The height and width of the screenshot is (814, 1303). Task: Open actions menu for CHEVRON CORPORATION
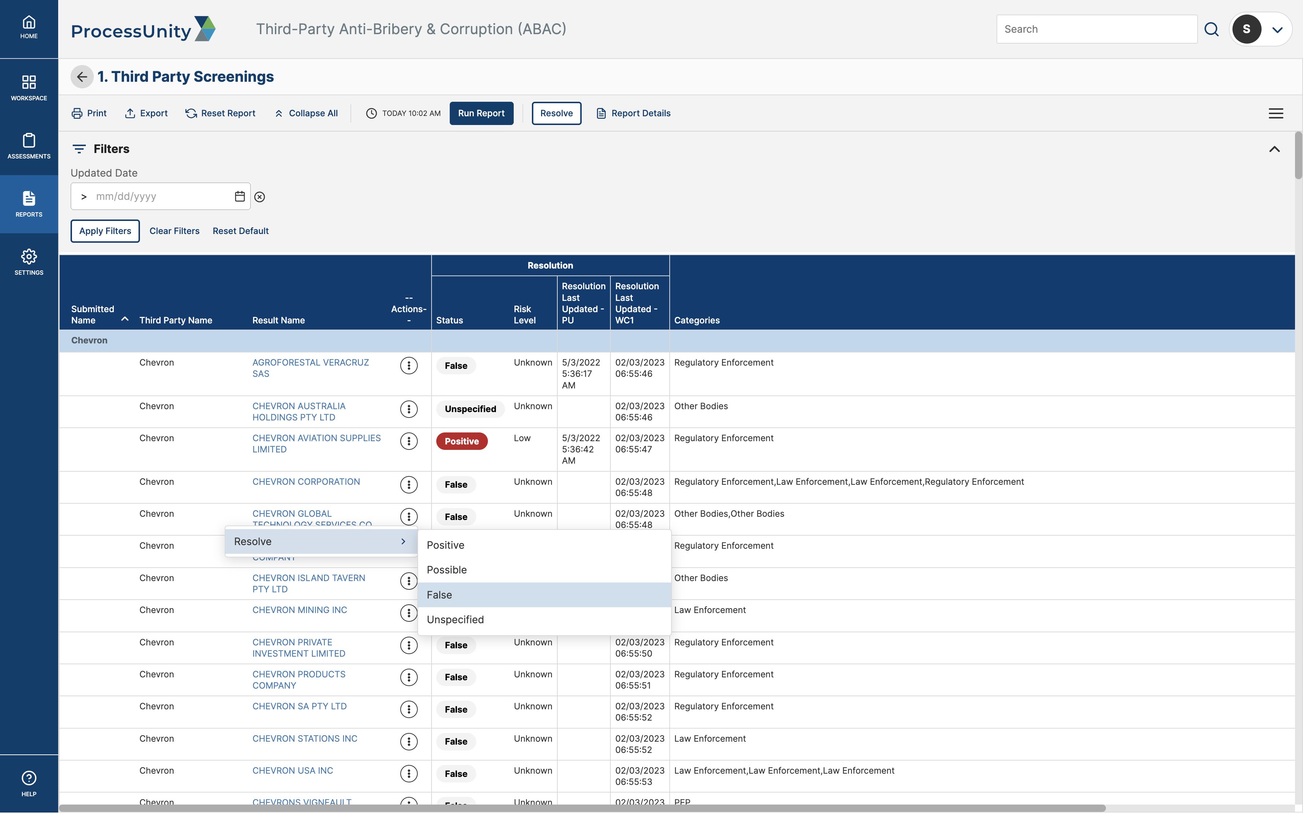point(409,484)
